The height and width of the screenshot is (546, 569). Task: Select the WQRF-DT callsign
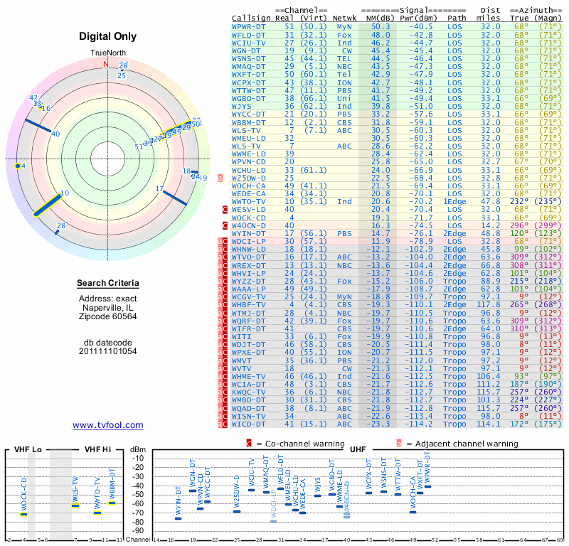(x=248, y=321)
